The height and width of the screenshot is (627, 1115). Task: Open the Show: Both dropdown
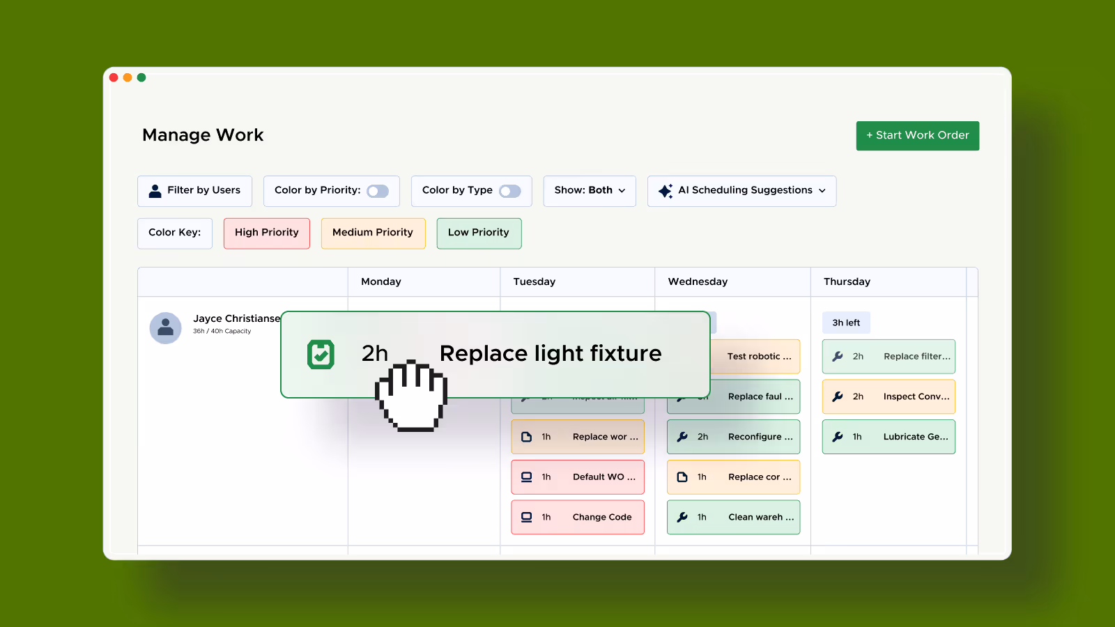[589, 190]
